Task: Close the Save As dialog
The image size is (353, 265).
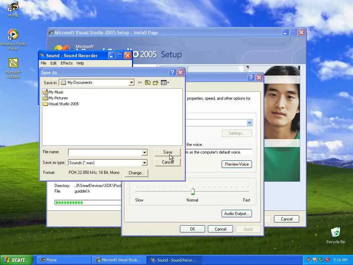Action: (x=181, y=72)
